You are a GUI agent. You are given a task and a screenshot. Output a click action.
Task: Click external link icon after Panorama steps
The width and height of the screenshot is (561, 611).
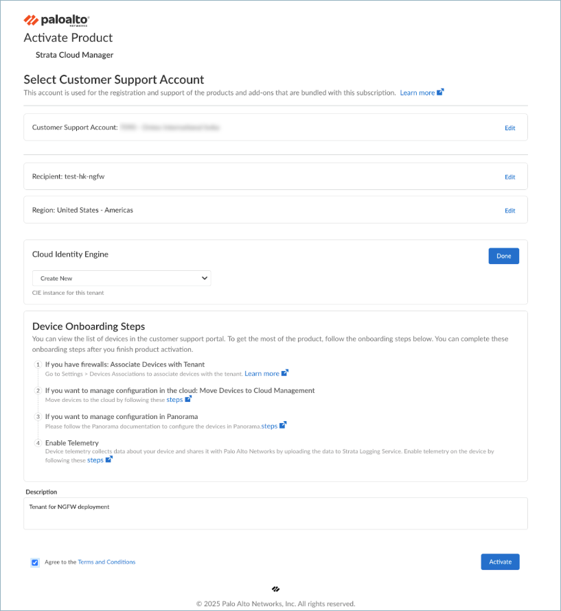pos(283,425)
